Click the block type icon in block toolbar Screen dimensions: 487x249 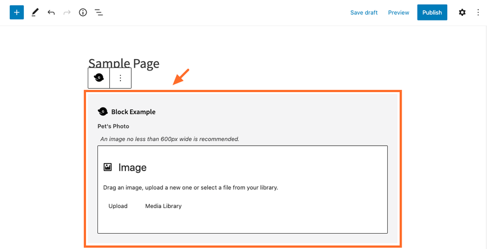tap(99, 78)
